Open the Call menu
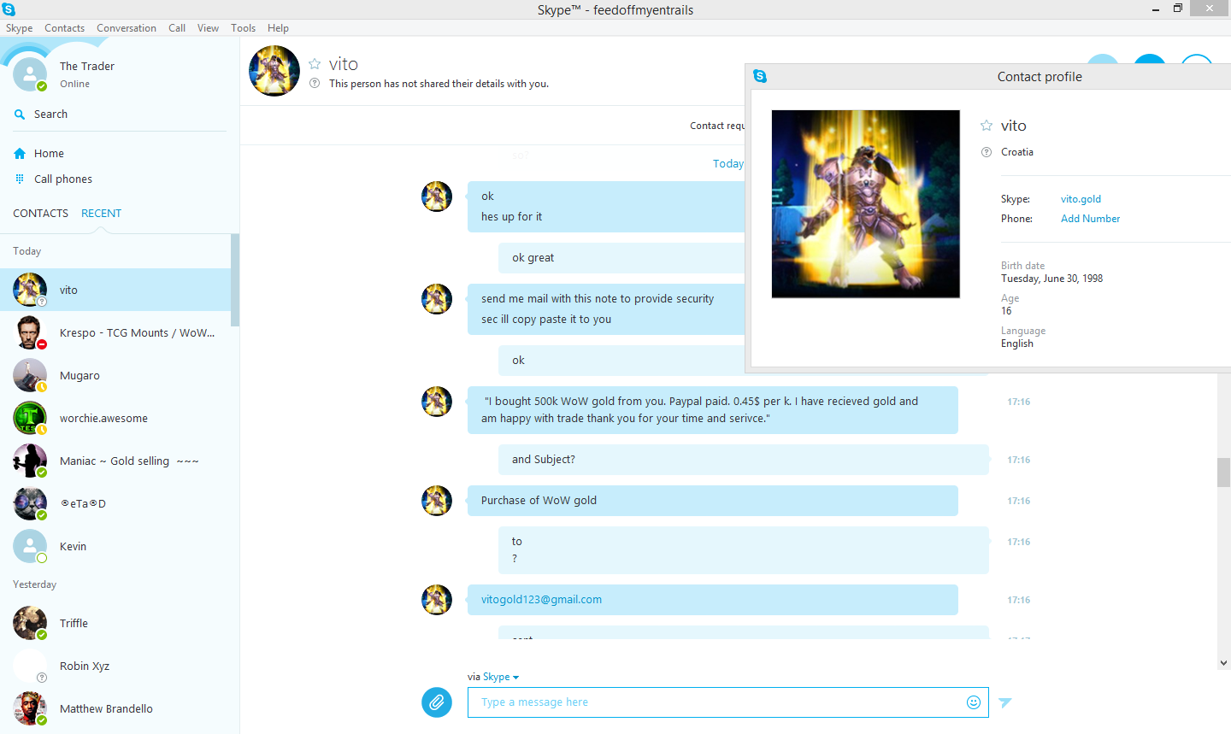1231x734 pixels. coord(177,28)
